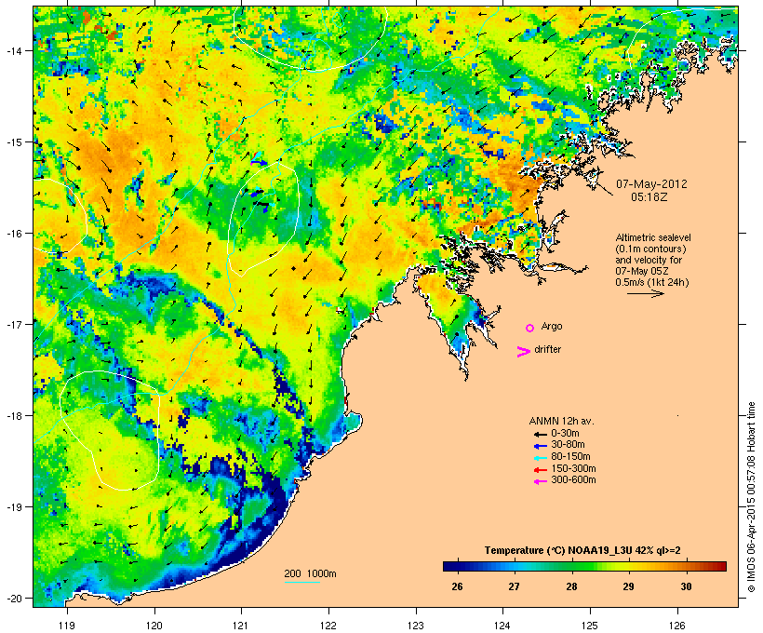Click the longitude axis label 125
This screenshot has height=633, width=763.
590,626
